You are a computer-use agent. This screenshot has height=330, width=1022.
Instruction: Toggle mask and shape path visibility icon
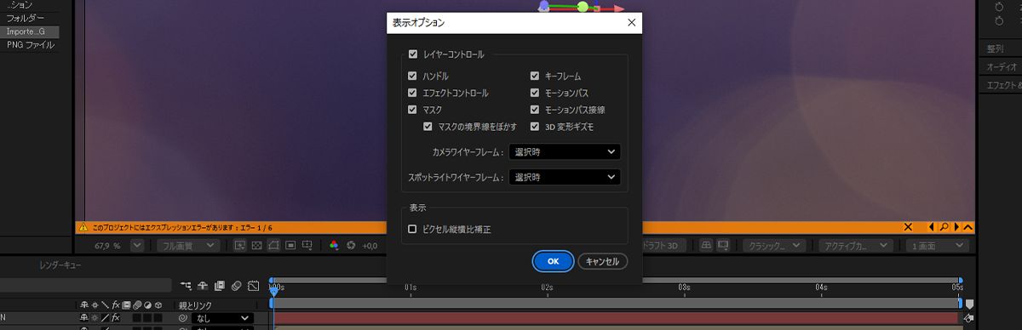pos(274,246)
